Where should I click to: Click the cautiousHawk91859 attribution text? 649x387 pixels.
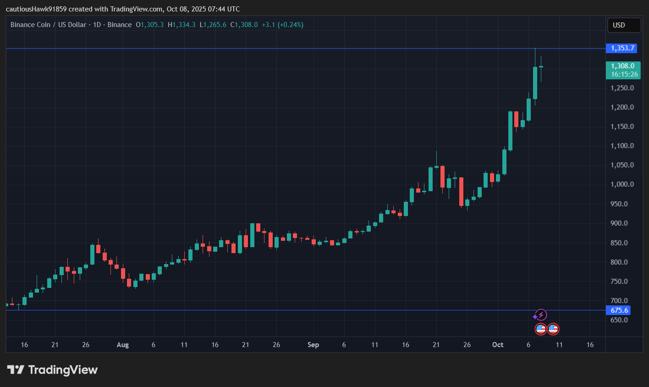tap(35, 9)
